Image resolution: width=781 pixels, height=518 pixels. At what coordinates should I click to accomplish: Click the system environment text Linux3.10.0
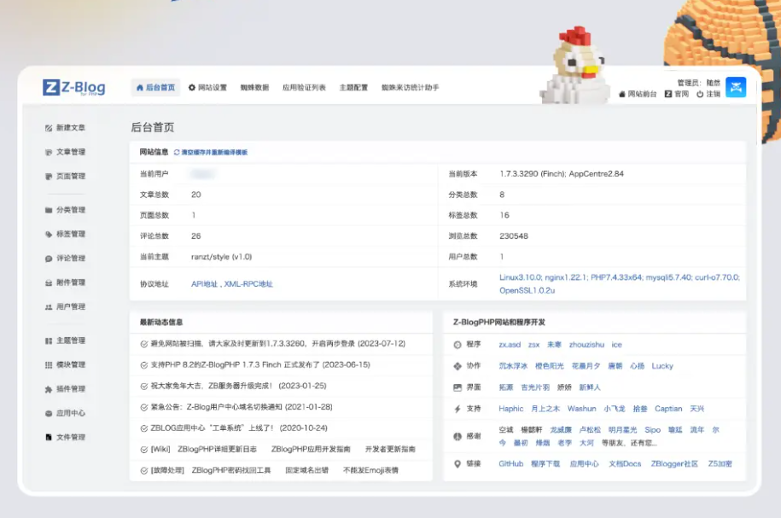click(x=521, y=277)
